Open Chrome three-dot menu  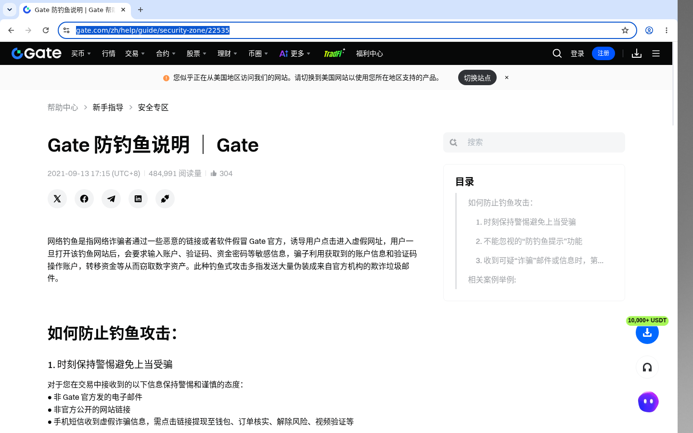[667, 30]
